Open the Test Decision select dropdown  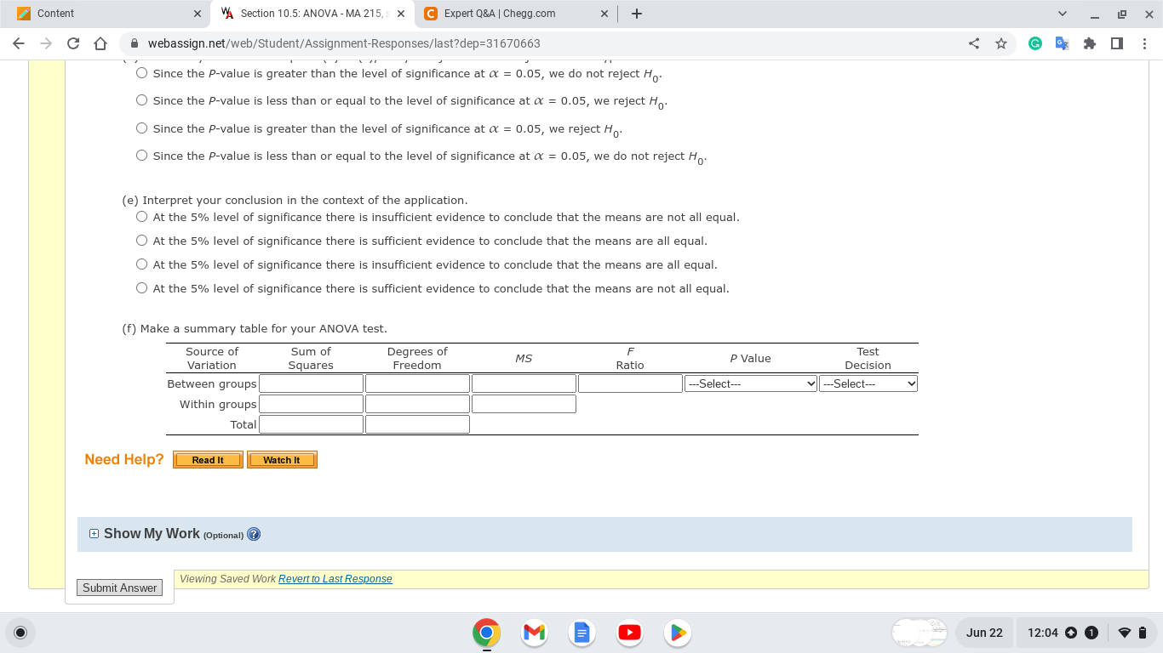point(868,383)
